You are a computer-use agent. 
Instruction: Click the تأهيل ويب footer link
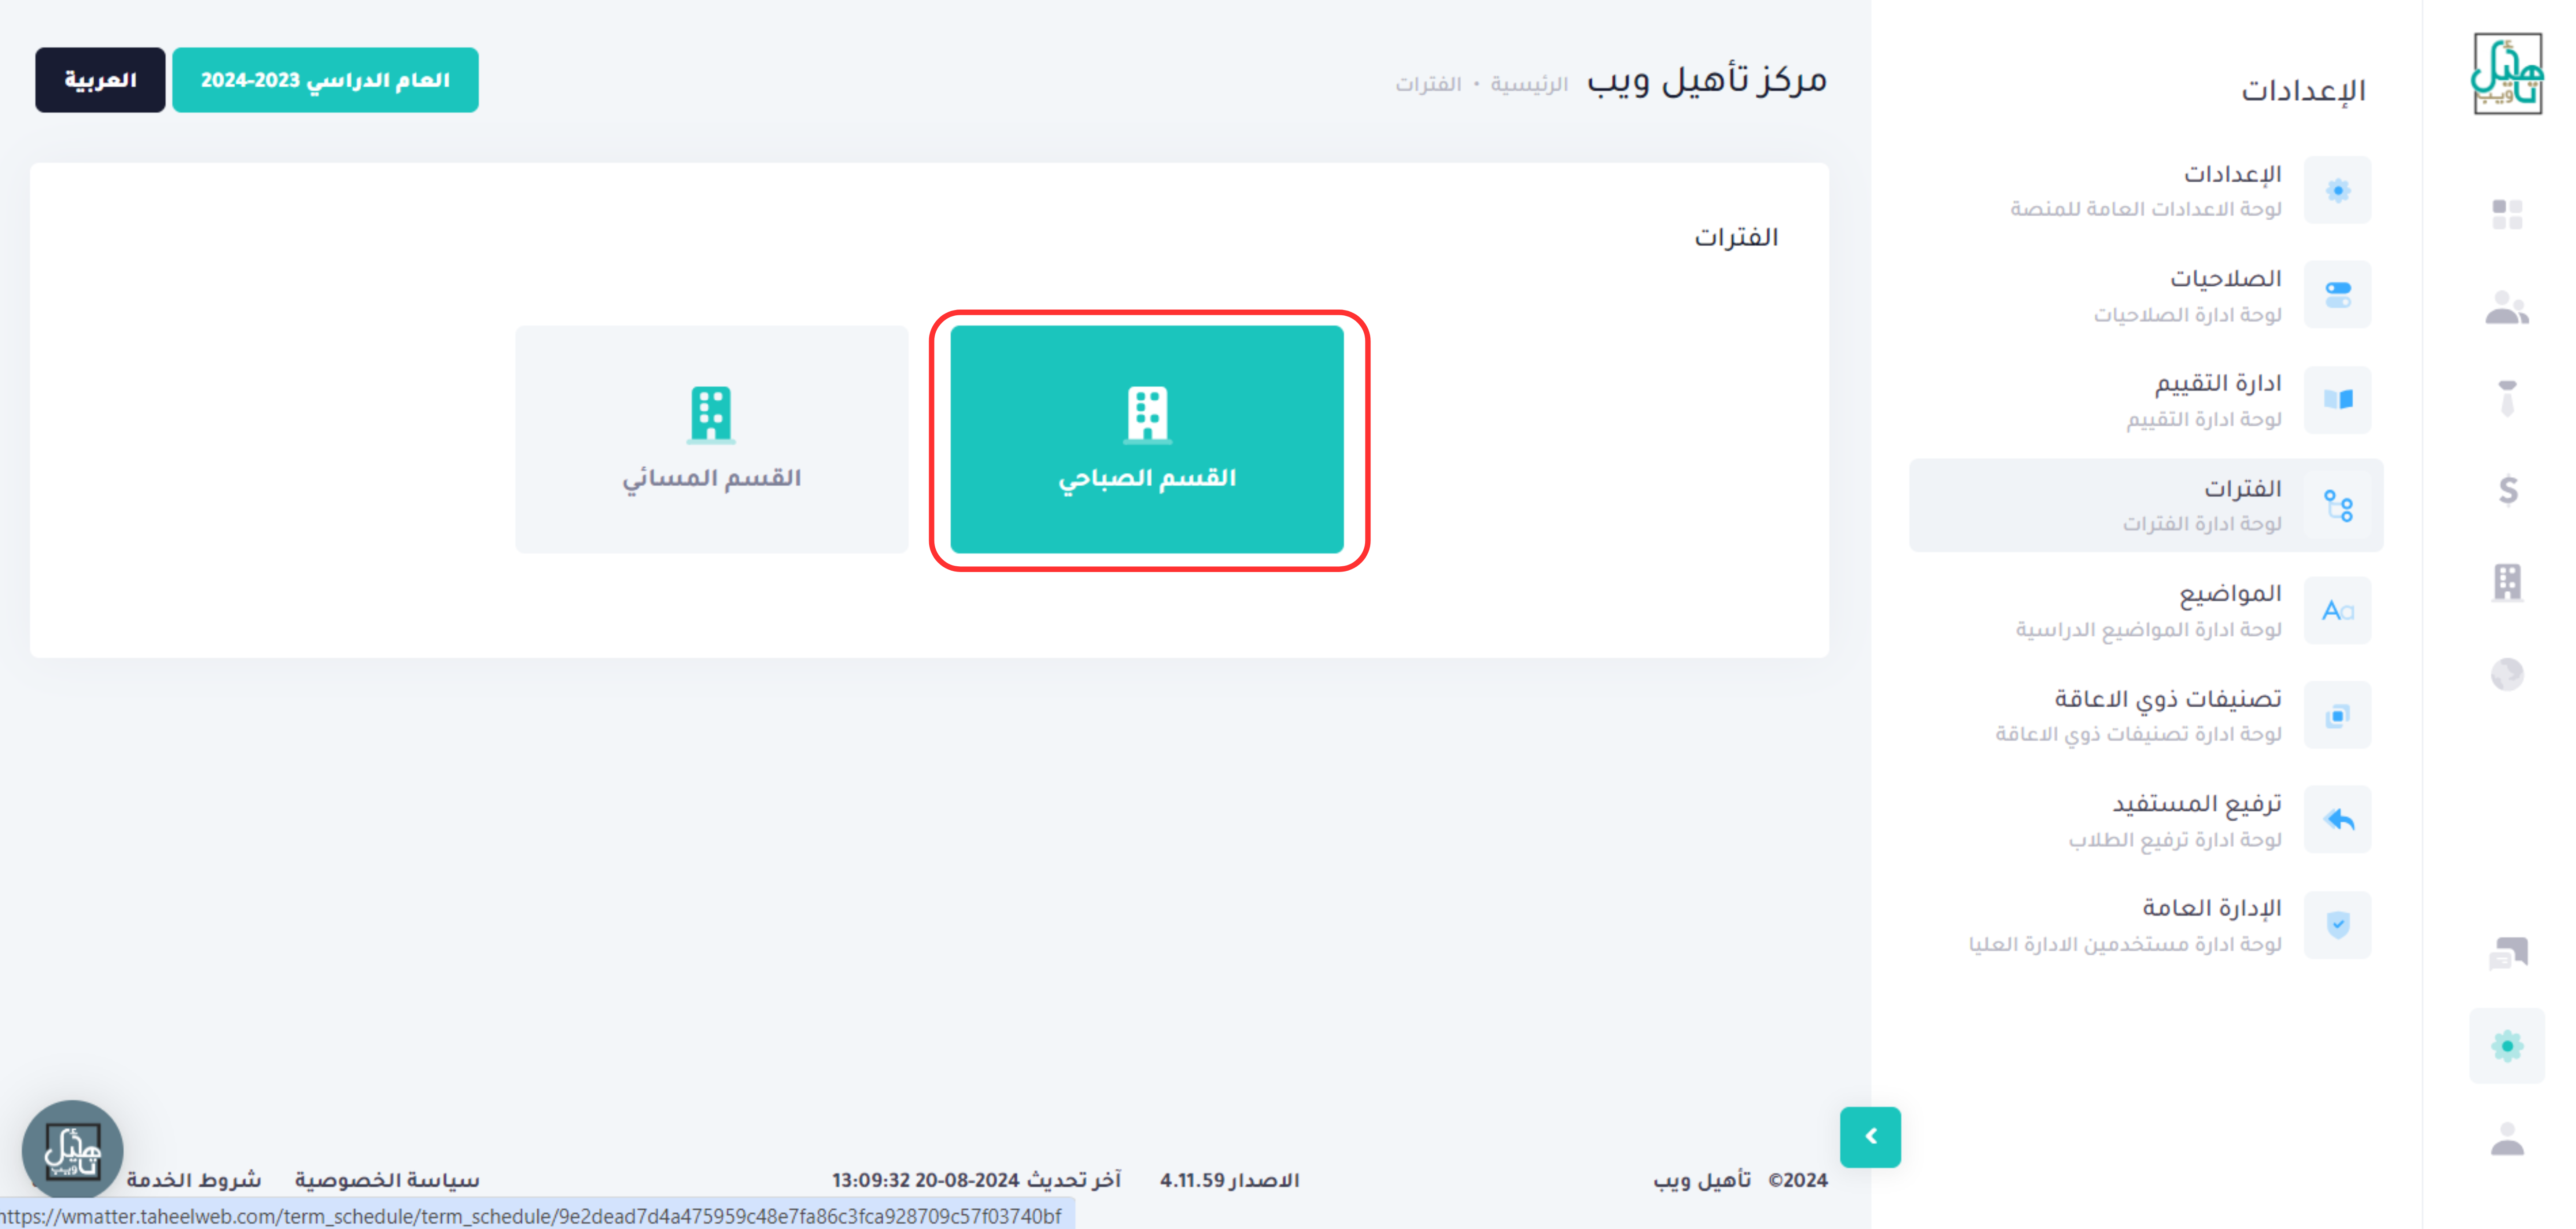pos(1702,1180)
